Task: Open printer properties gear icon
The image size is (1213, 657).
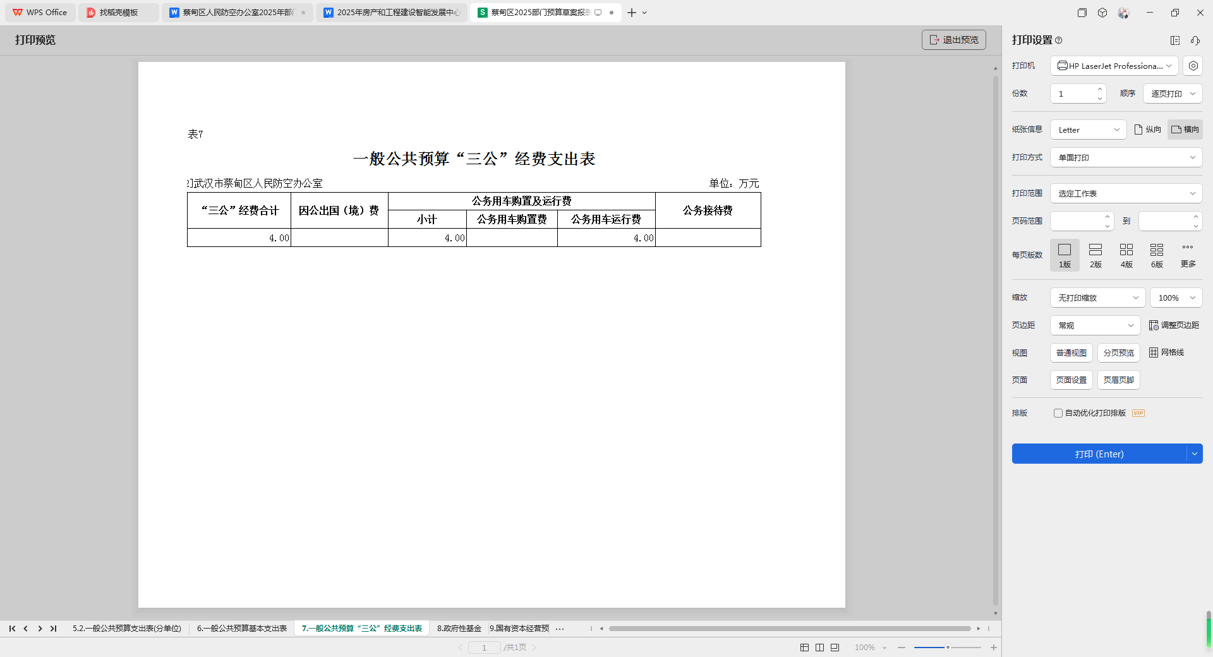Action: tap(1193, 66)
